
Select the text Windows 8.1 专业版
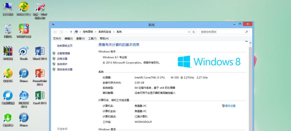coord(115,57)
